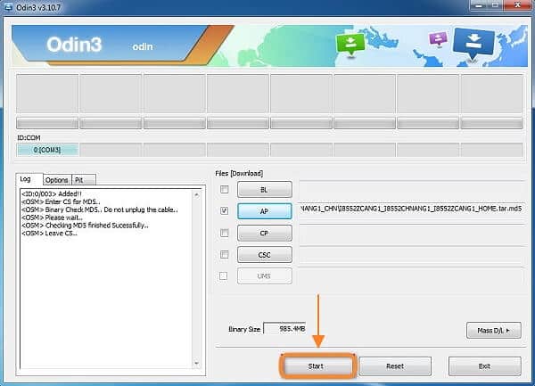Click the Reset button
Image resolution: width=535 pixels, height=386 pixels.
click(395, 366)
